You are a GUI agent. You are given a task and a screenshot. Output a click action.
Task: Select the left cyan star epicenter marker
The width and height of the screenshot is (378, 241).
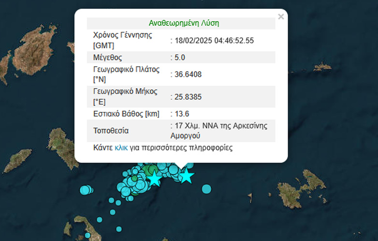click(154, 179)
